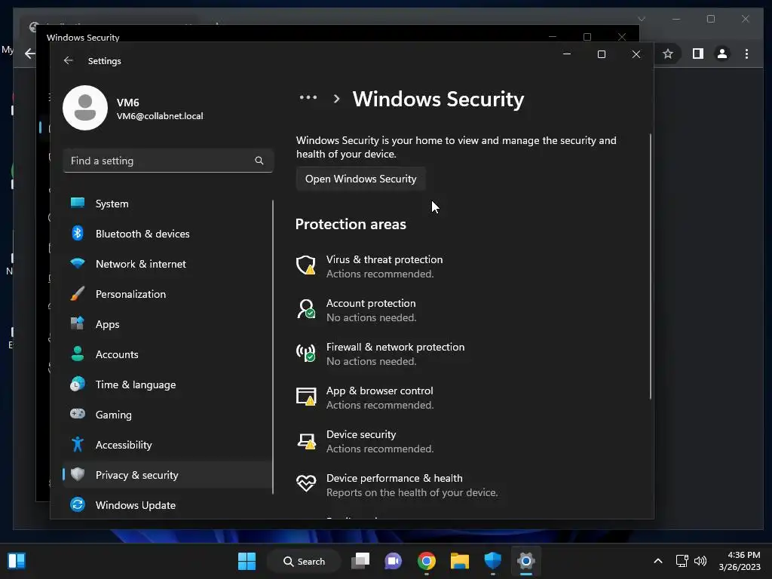The height and width of the screenshot is (579, 772).
Task: Click the Personalization paintbrush icon
Action: coord(78,293)
